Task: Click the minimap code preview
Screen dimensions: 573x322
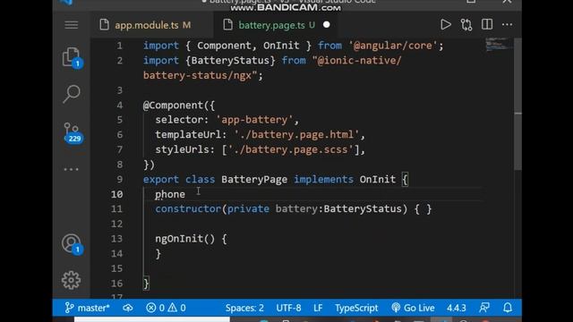Action: [x=499, y=44]
